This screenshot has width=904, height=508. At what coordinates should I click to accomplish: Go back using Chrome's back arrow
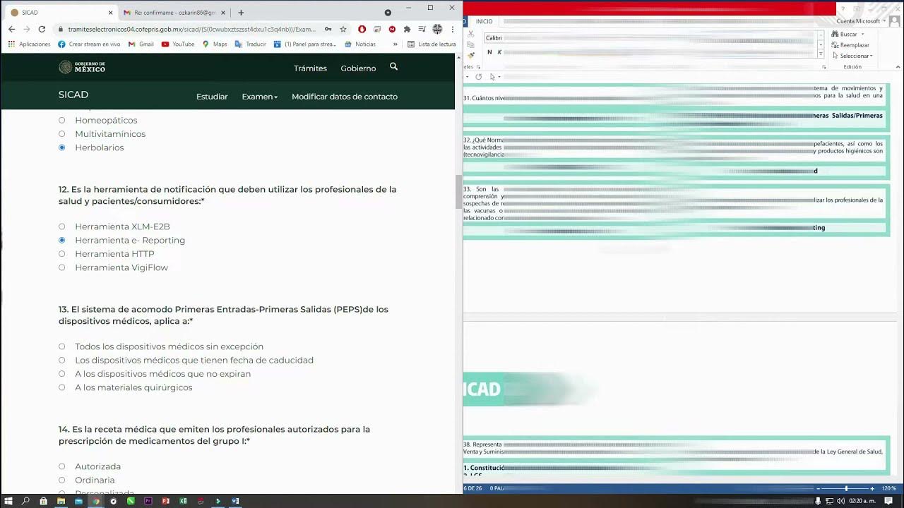[11, 29]
